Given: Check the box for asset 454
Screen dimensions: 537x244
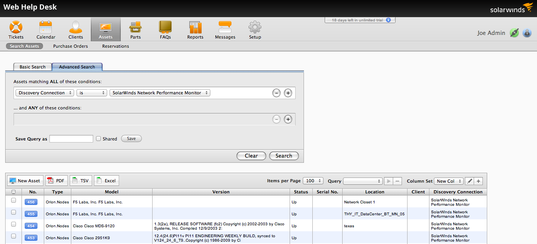Looking at the screenshot, I should tap(14, 224).
